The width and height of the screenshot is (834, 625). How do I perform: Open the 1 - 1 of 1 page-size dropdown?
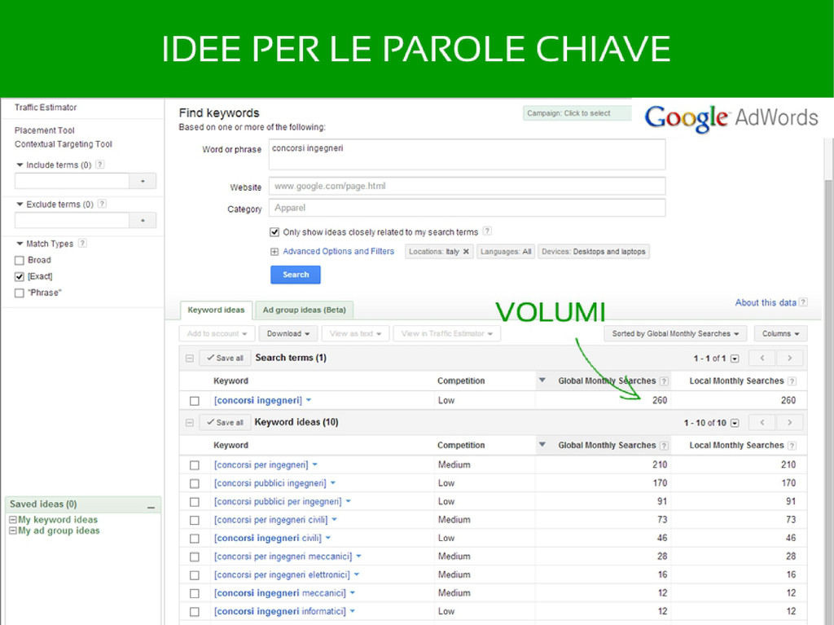tap(735, 359)
